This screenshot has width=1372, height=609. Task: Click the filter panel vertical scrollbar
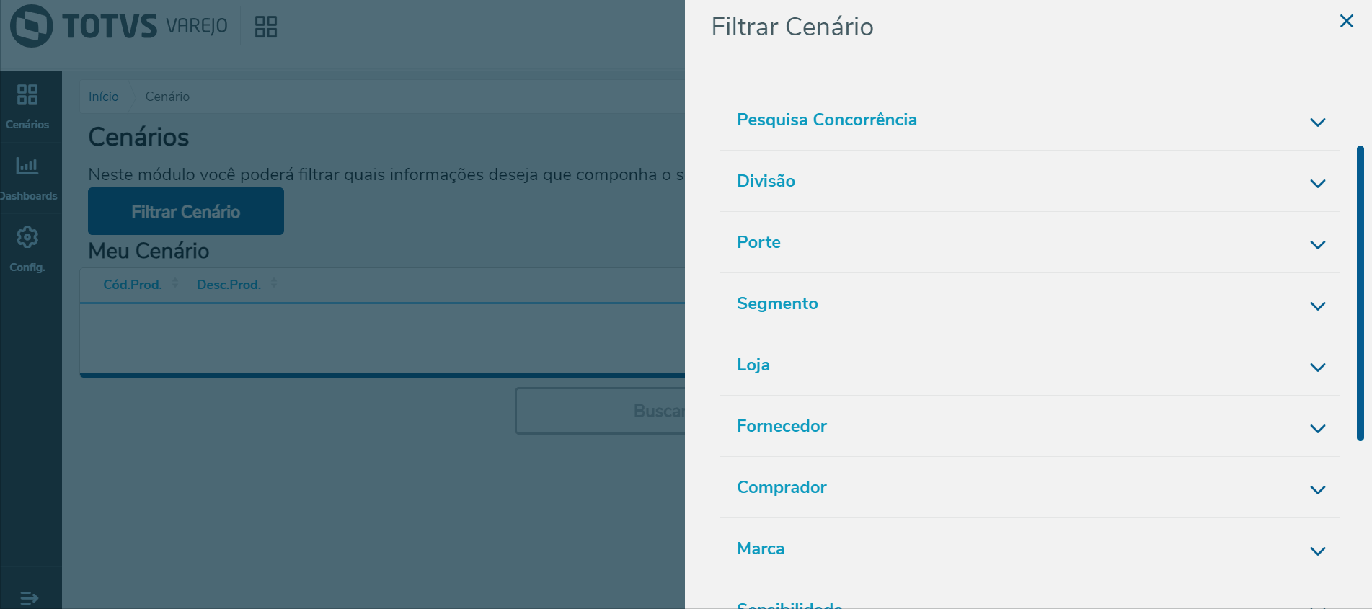coord(1360,293)
